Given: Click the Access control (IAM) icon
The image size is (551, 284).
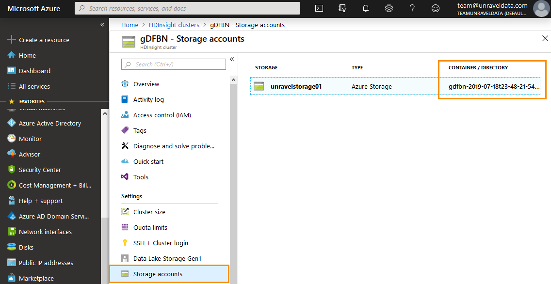Looking at the screenshot, I should coord(125,114).
